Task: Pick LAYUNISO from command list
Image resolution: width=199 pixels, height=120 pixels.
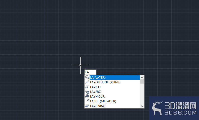Action: (112, 106)
